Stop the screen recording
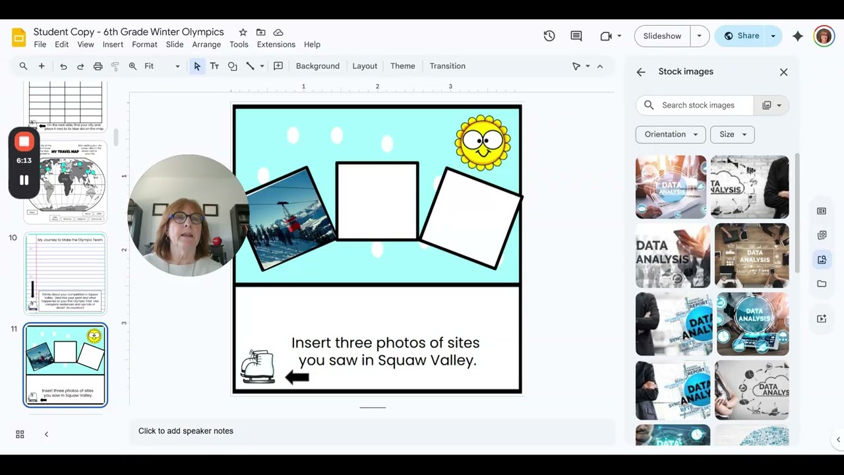The image size is (844, 475). [24, 141]
